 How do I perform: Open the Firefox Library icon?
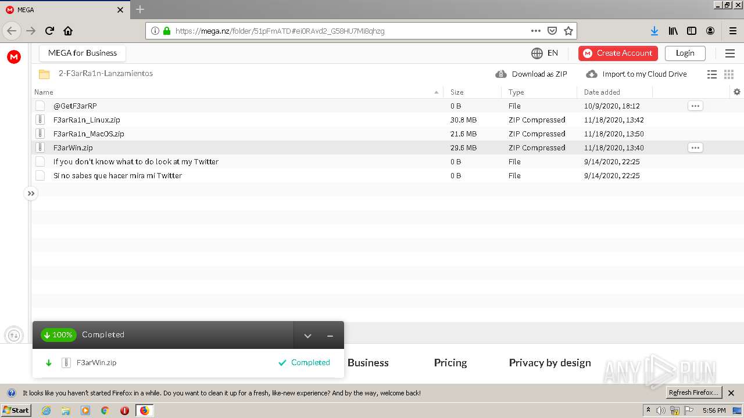pyautogui.click(x=673, y=31)
